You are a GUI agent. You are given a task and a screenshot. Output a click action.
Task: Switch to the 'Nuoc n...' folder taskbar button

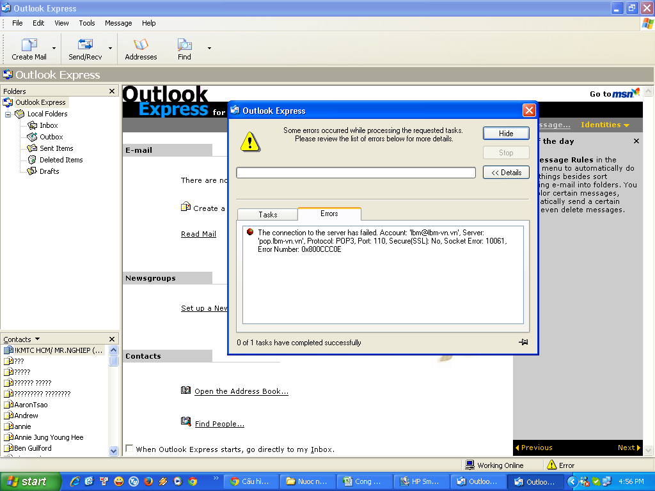[308, 481]
